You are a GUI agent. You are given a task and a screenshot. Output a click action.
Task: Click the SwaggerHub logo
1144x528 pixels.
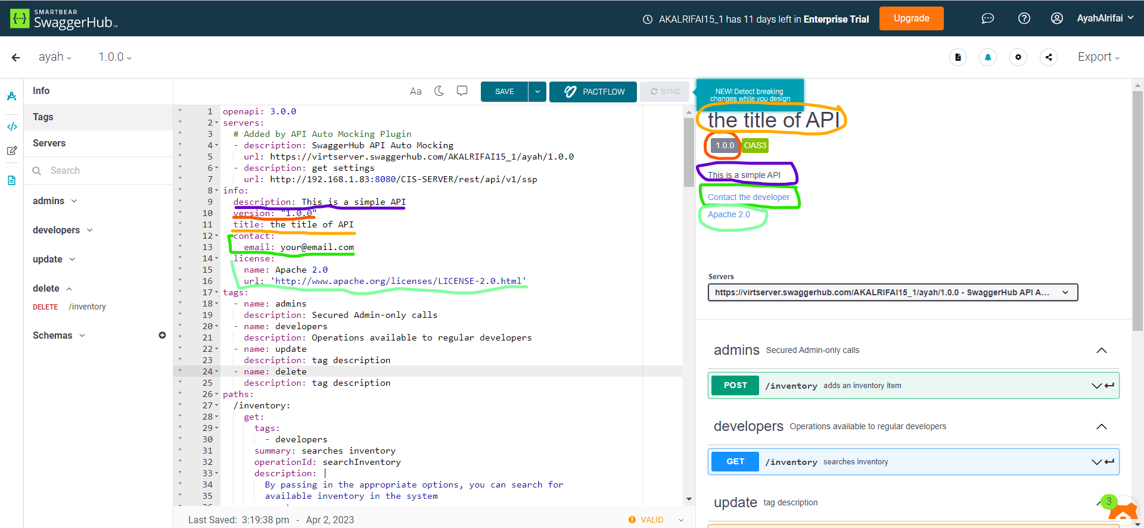(64, 18)
